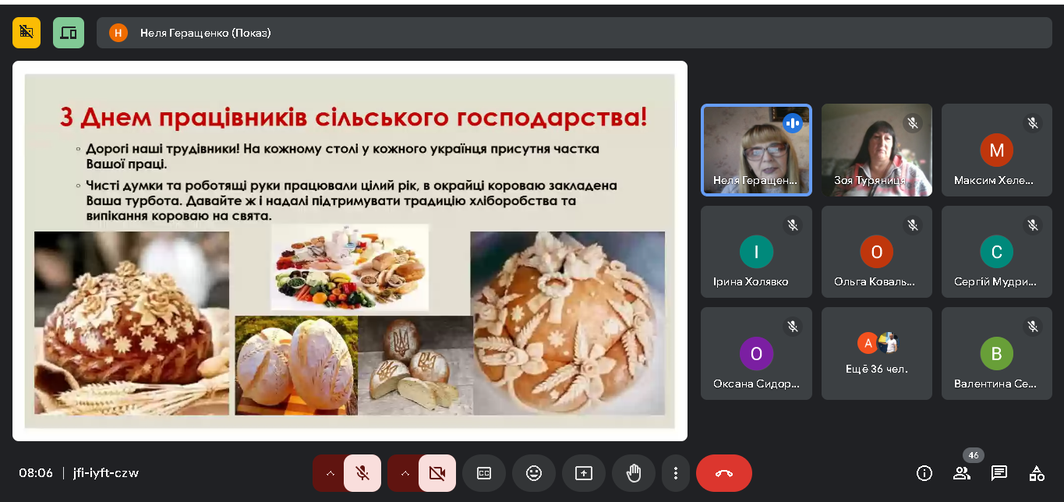The width and height of the screenshot is (1064, 502).
Task: Expand audio settings arrow beside microphone
Action: [329, 473]
